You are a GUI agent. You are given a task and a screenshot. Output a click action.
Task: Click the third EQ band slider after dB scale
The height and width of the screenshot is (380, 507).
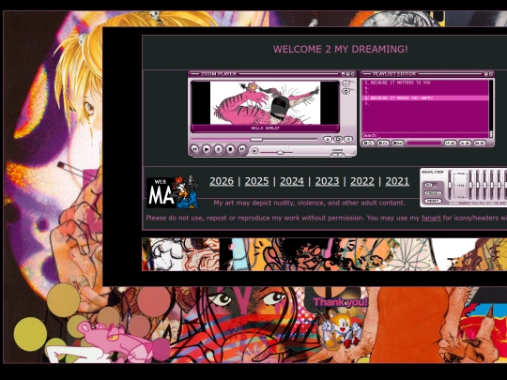484,186
